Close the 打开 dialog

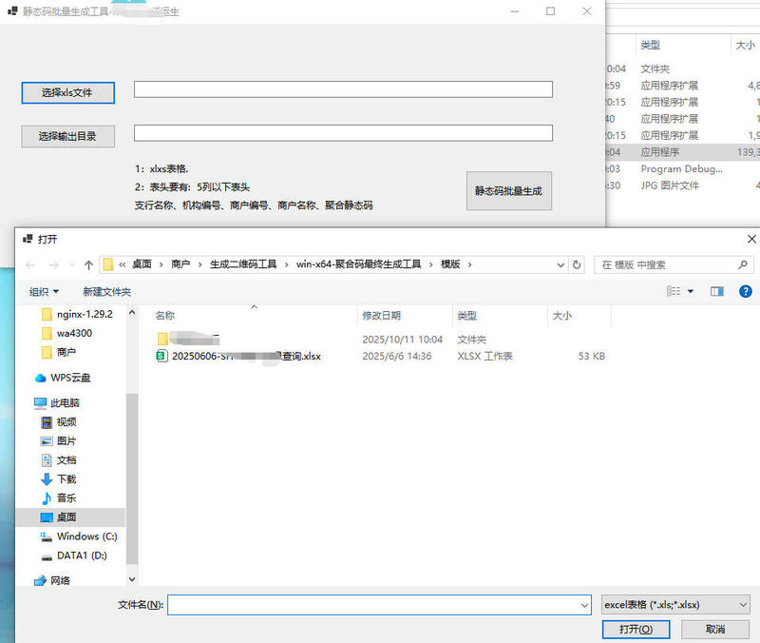(x=751, y=239)
